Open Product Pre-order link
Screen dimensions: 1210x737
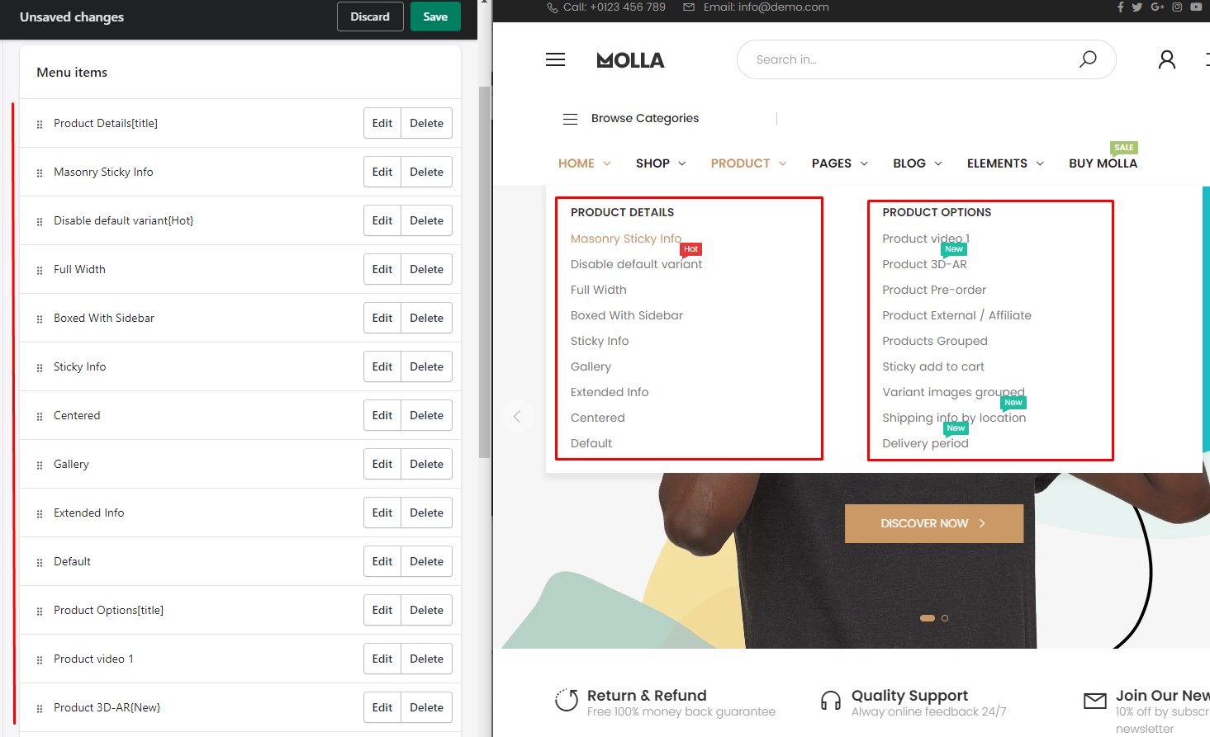pos(934,290)
